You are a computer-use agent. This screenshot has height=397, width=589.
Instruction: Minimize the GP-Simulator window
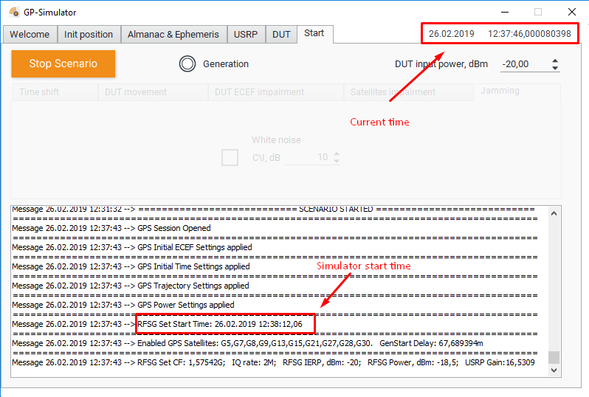tap(504, 13)
